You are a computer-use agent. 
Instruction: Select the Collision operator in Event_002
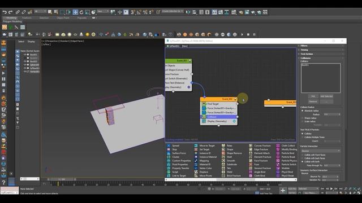click(219, 117)
